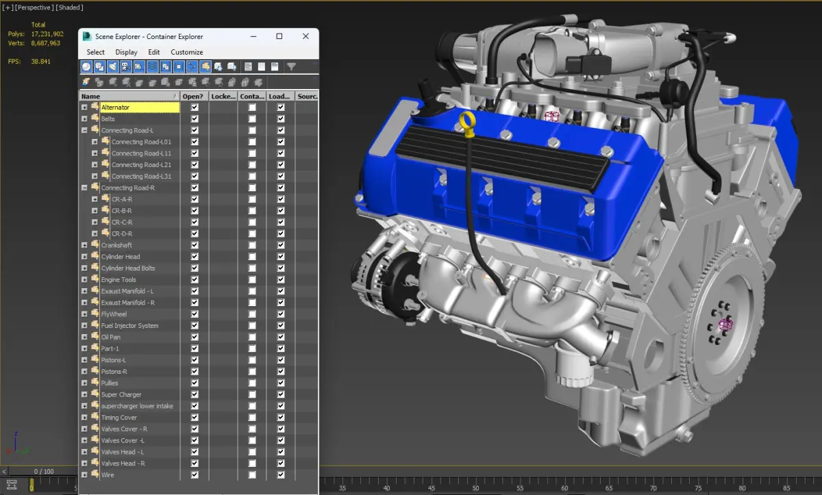
Task: Expand the Cylinder Head node
Action: pyautogui.click(x=84, y=257)
